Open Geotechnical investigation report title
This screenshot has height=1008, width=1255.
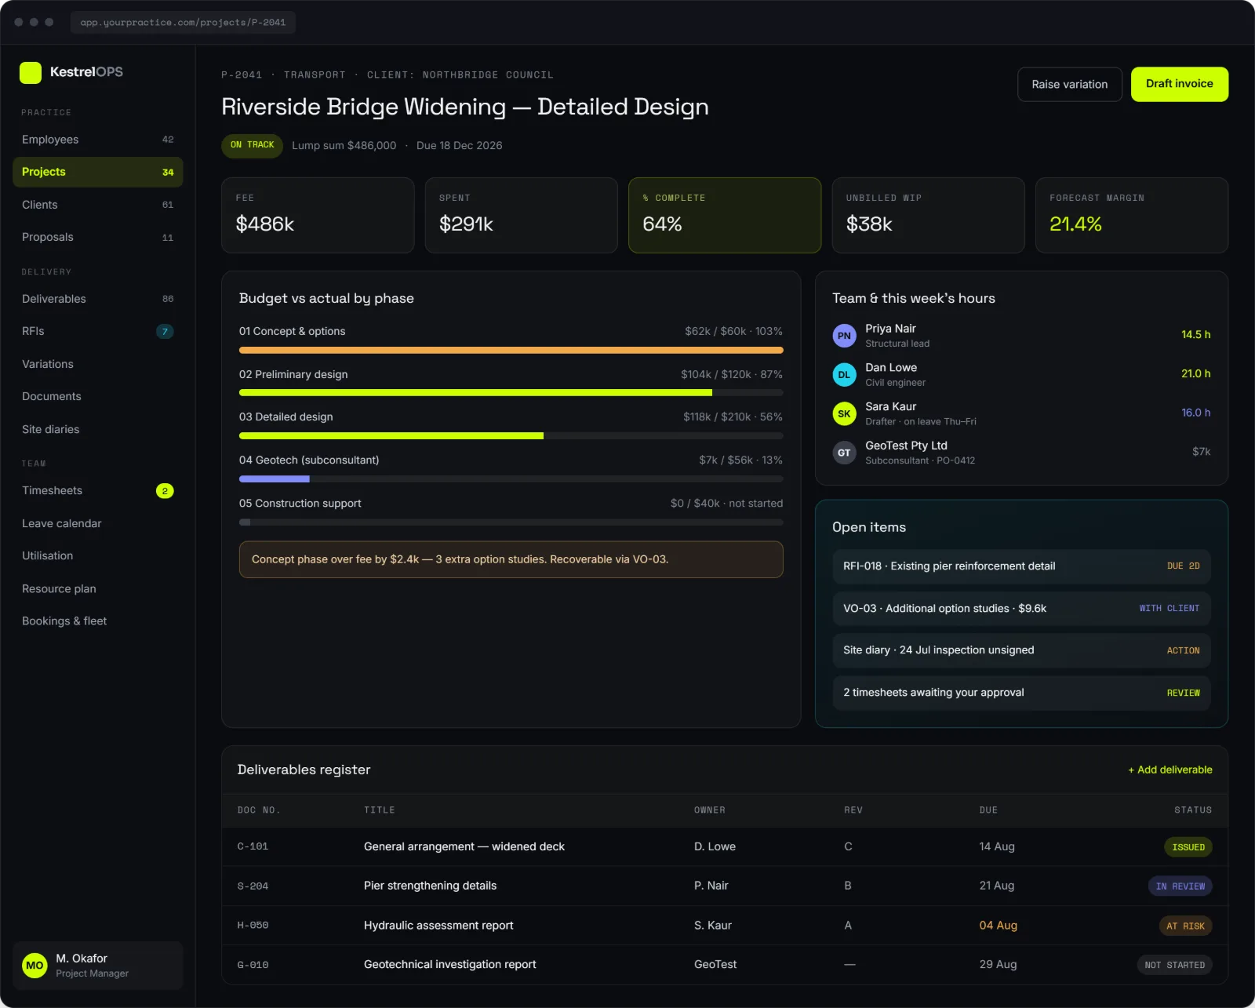click(x=450, y=965)
